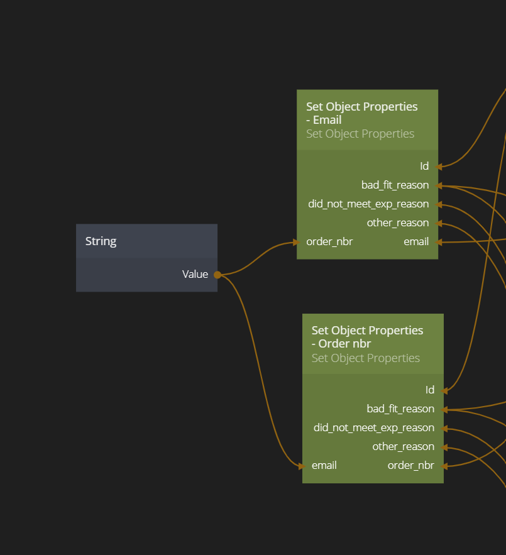Viewport: 506px width, 555px height.
Task: Click did_not_meet_exp_reason label on Order nbr node
Action: click(374, 428)
